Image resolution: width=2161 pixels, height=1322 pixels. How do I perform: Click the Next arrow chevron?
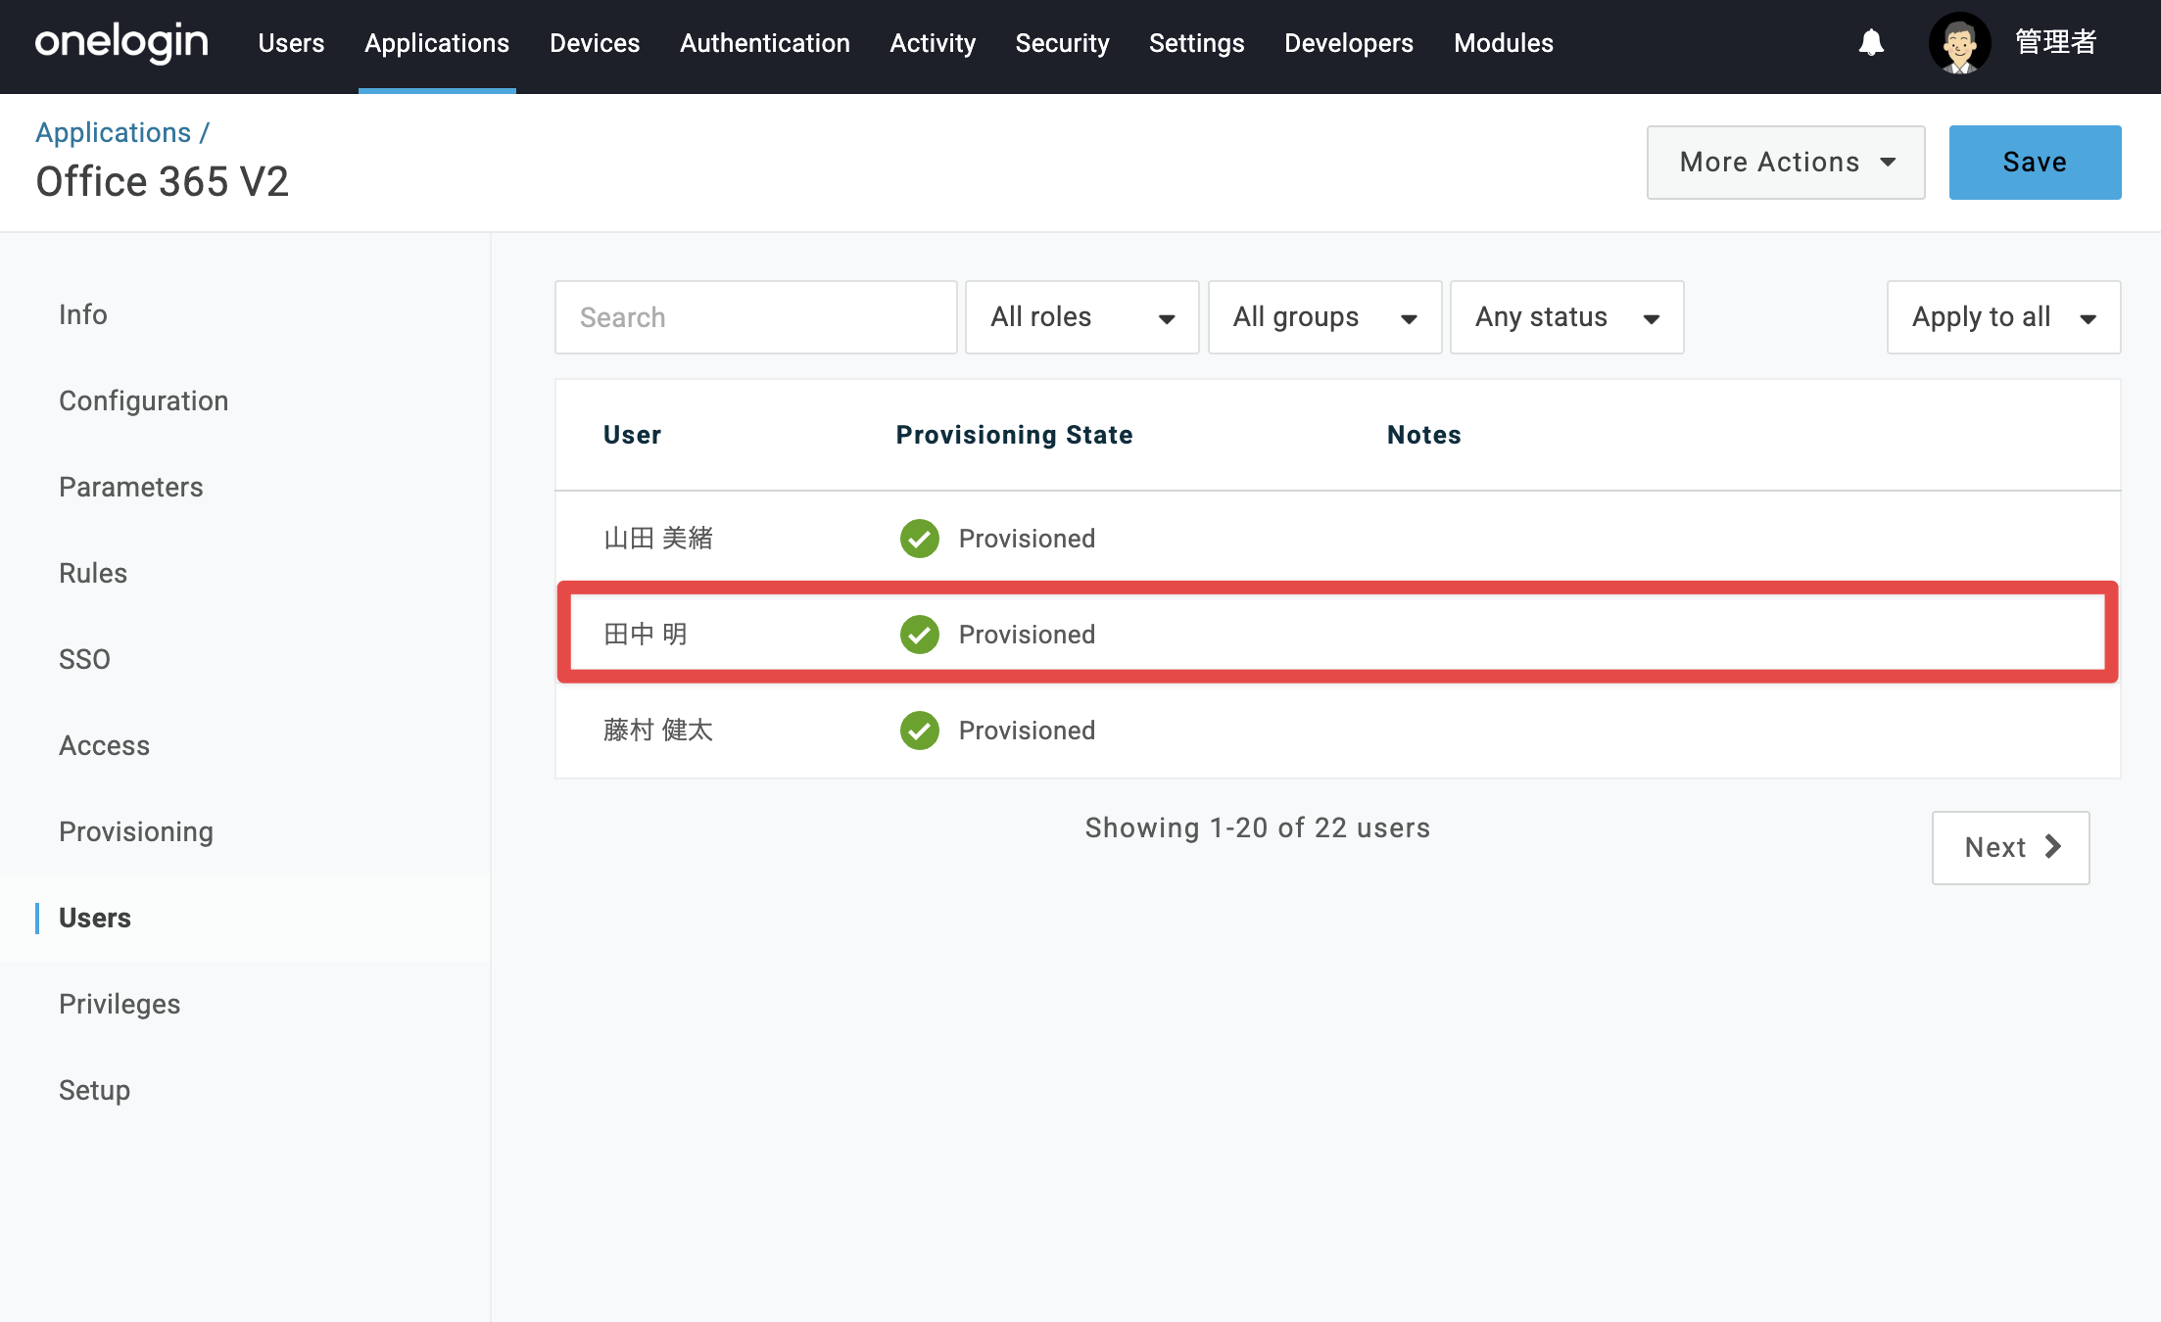tap(2052, 846)
